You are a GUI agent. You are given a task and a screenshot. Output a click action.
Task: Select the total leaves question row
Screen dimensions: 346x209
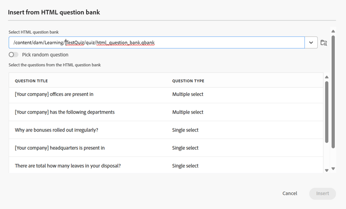click(68, 166)
